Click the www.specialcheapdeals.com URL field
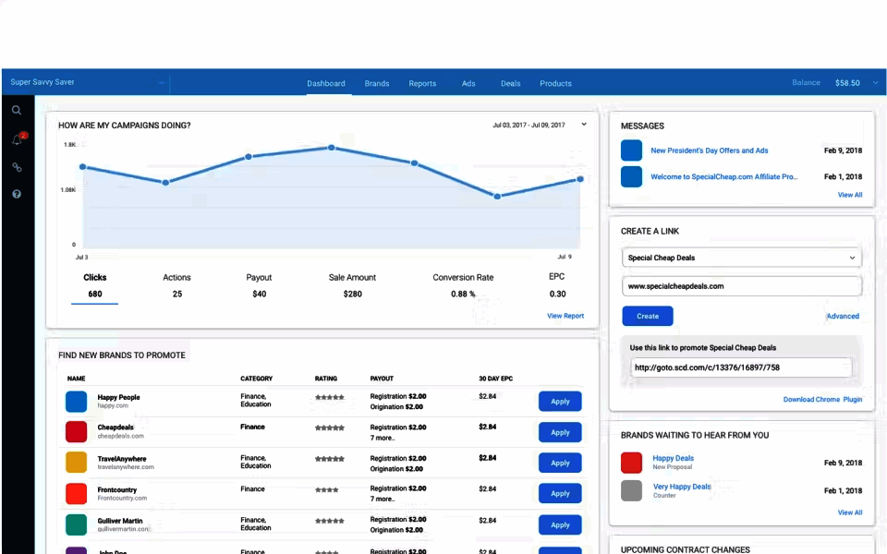The height and width of the screenshot is (554, 887). click(742, 286)
